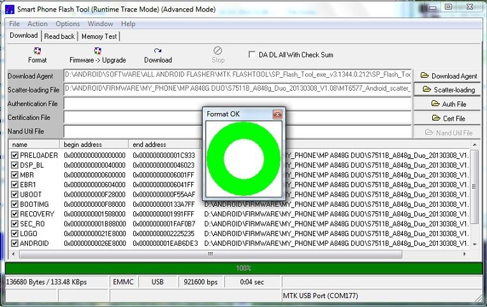
Task: Open the File menu
Action: coord(14,24)
